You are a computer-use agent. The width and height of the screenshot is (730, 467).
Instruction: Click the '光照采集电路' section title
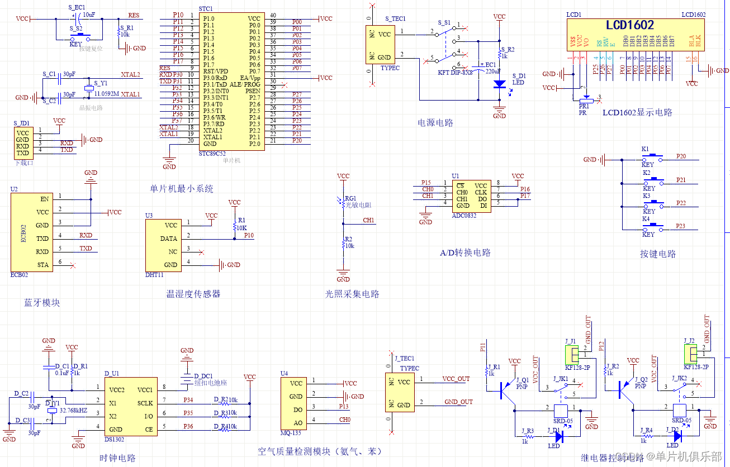352,294
